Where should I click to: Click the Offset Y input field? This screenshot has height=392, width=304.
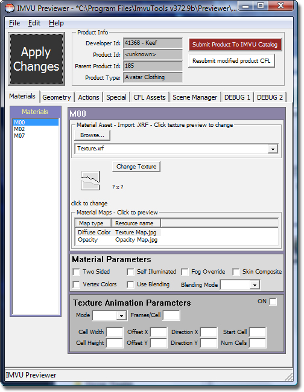point(159,343)
